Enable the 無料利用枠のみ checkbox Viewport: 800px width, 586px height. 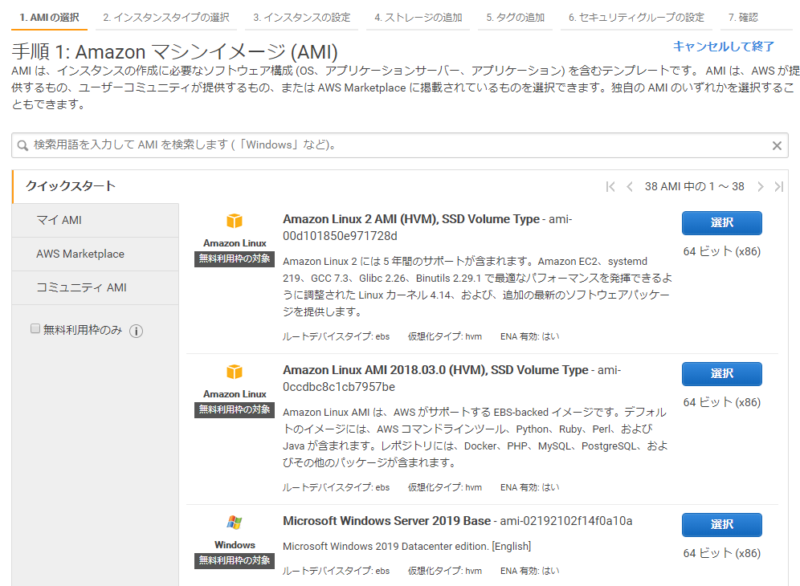click(35, 328)
